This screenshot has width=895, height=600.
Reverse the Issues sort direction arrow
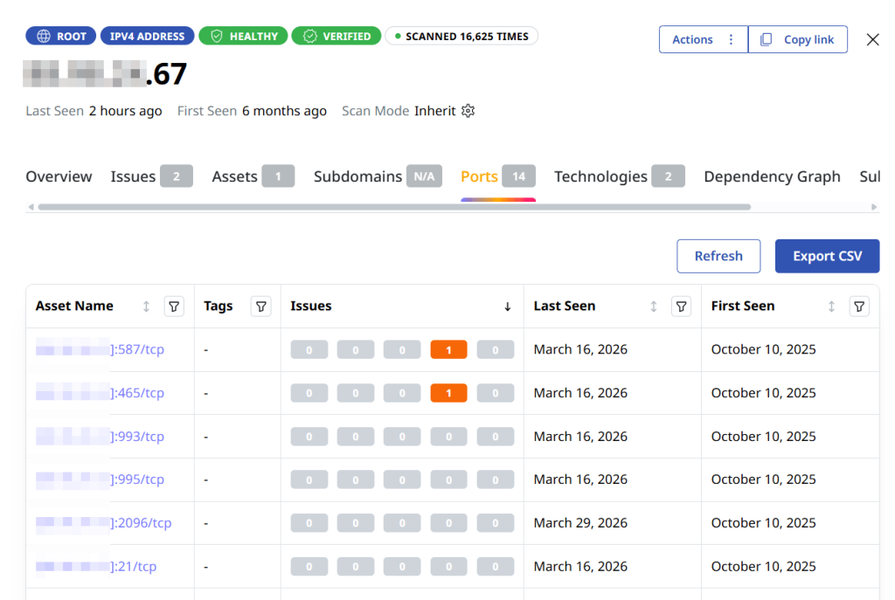tap(507, 307)
